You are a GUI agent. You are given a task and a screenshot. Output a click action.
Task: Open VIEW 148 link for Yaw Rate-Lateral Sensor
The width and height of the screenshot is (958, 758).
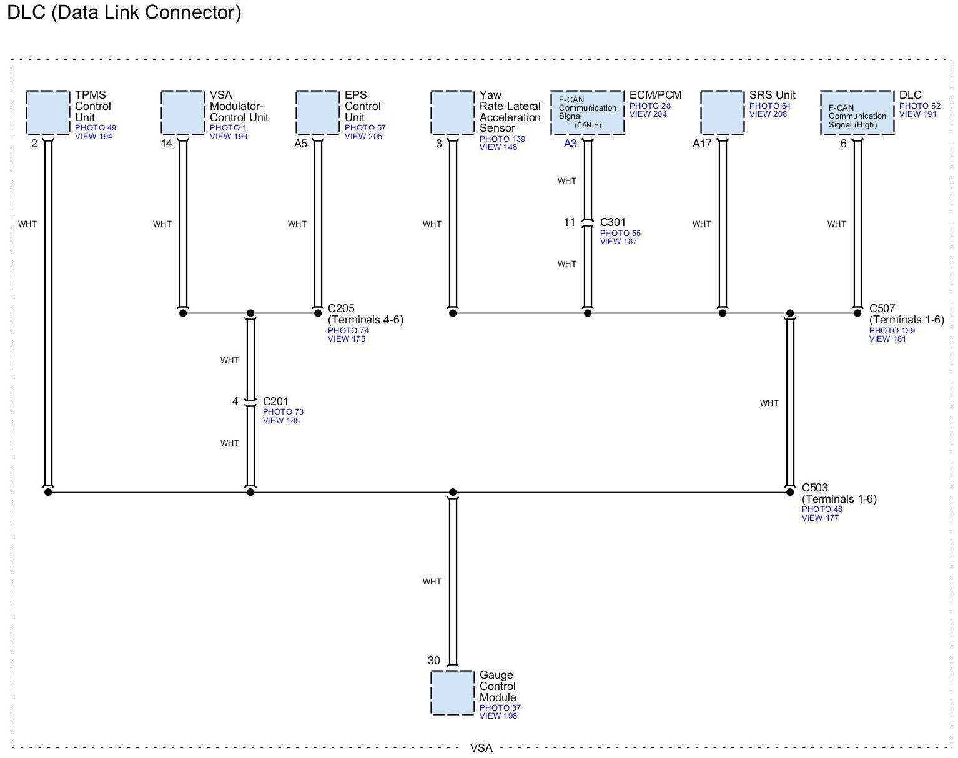498,147
